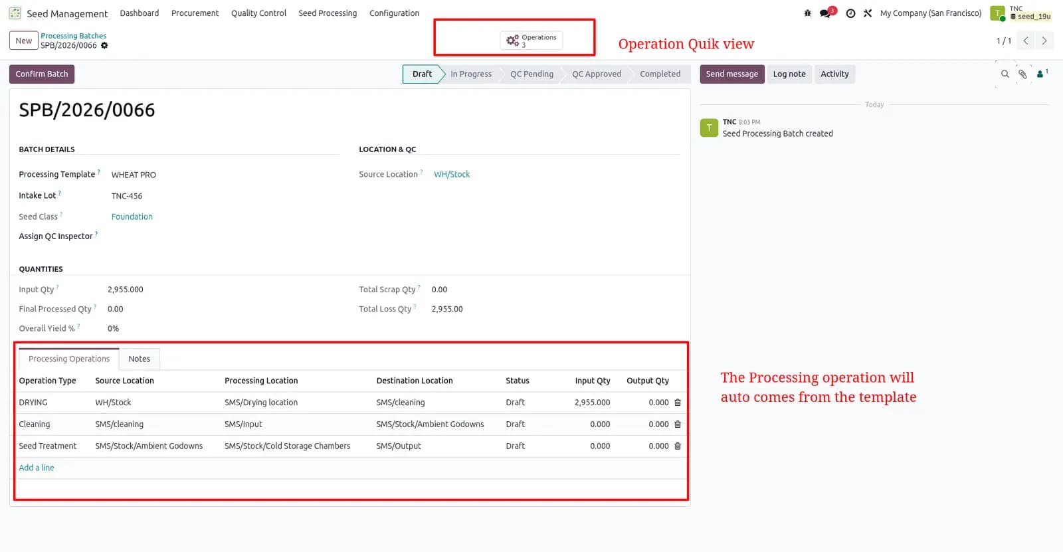
Task: Open the company switcher My Company
Action: tap(930, 13)
